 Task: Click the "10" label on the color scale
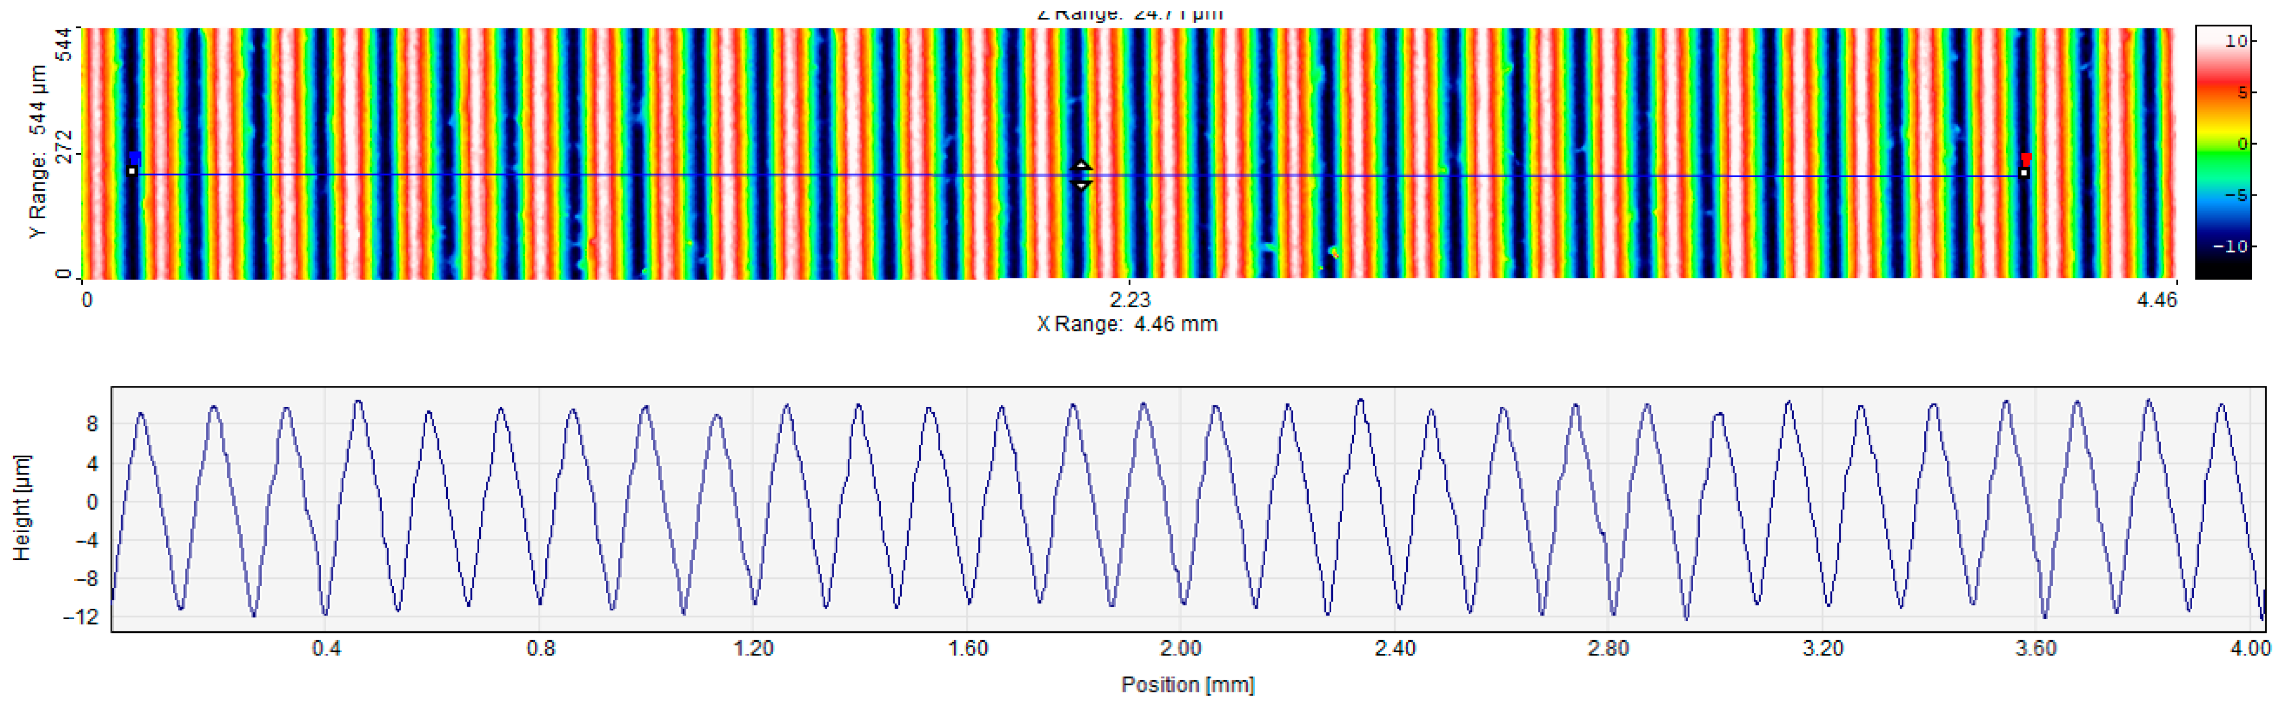click(x=2236, y=41)
